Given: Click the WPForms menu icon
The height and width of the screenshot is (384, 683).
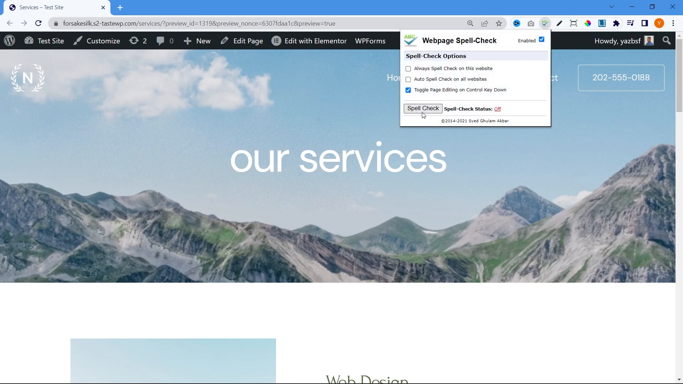Looking at the screenshot, I should (370, 41).
